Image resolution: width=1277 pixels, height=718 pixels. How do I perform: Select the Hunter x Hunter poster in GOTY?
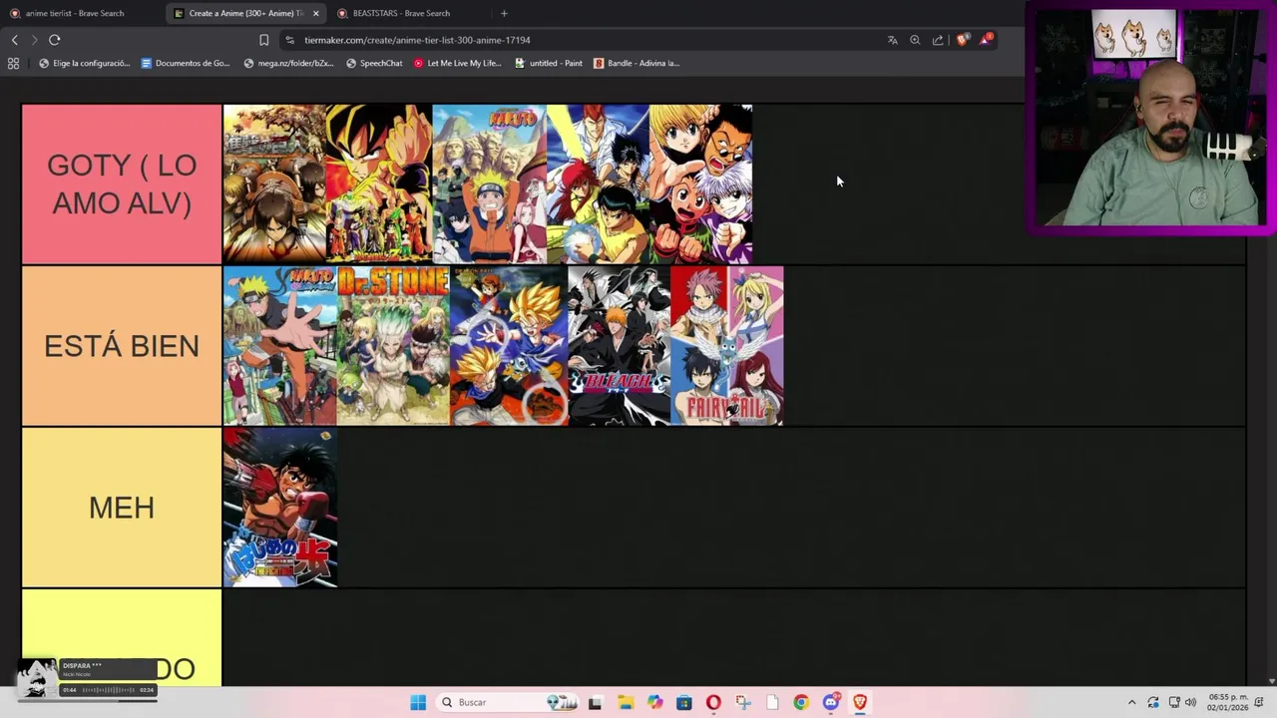(x=701, y=184)
